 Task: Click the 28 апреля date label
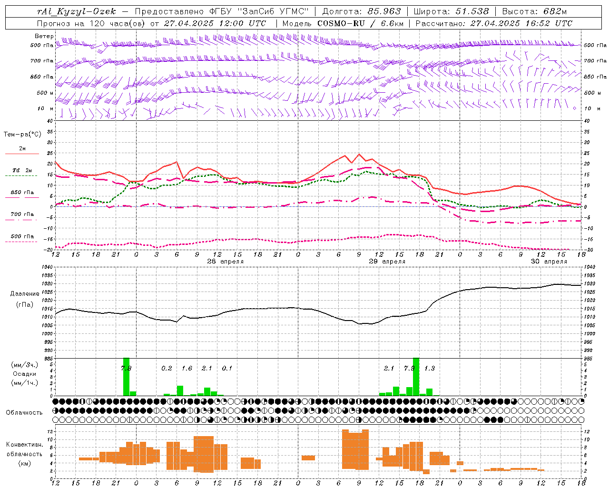tap(225, 261)
